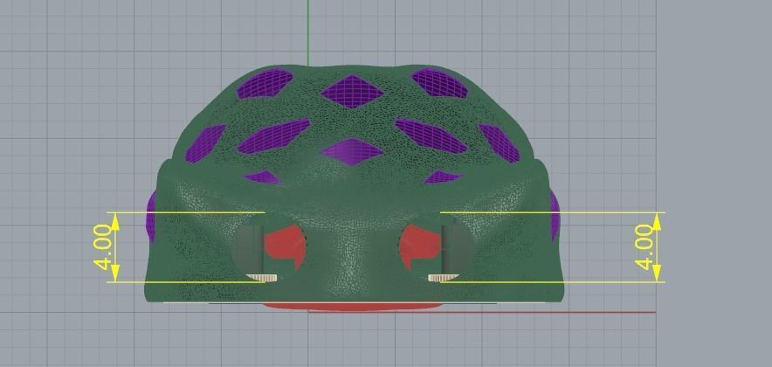Select the purple bulge on left shell edge
Viewport: 772px width, 367px height.
pyautogui.click(x=151, y=217)
